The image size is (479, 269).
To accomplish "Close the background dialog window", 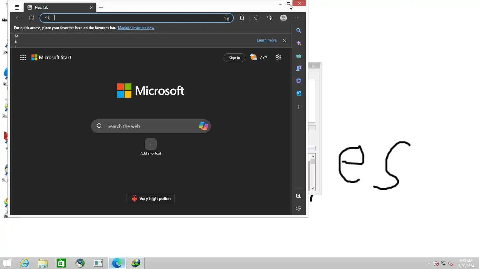I will pos(313,65).
